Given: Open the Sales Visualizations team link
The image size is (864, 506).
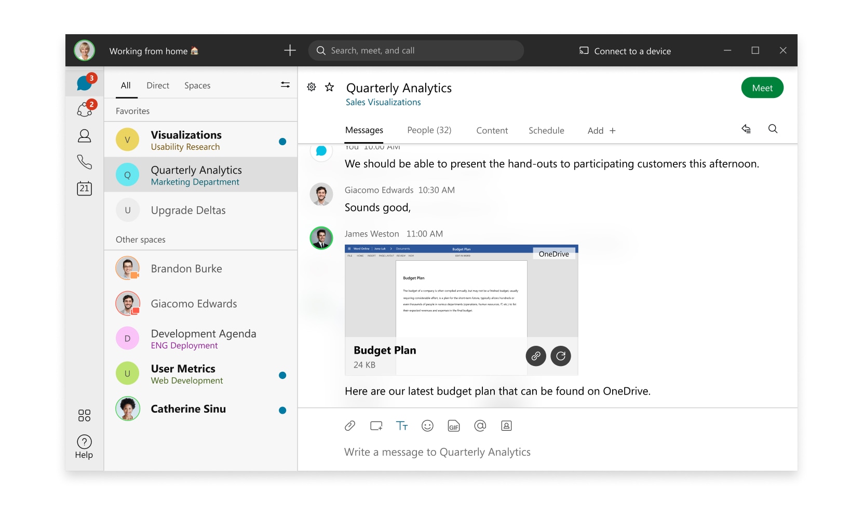Looking at the screenshot, I should pos(383,102).
